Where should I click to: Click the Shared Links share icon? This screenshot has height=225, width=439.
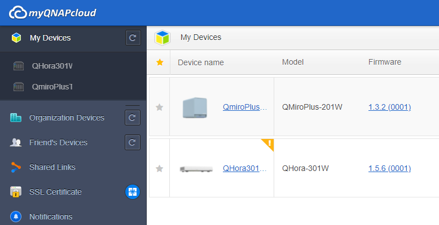pyautogui.click(x=16, y=167)
